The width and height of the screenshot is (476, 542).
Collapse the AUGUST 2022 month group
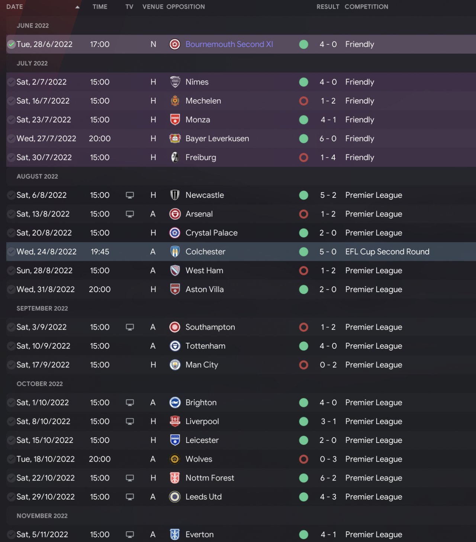tap(37, 177)
